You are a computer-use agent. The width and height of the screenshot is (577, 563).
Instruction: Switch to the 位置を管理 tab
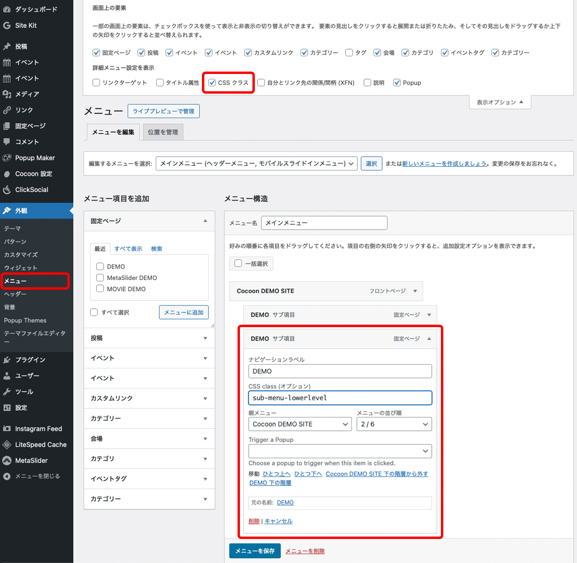[163, 131]
